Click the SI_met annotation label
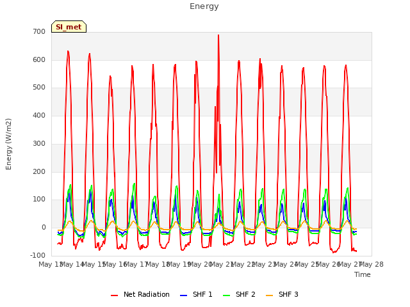Screen dimensions: 410x307 [x=69, y=27]
